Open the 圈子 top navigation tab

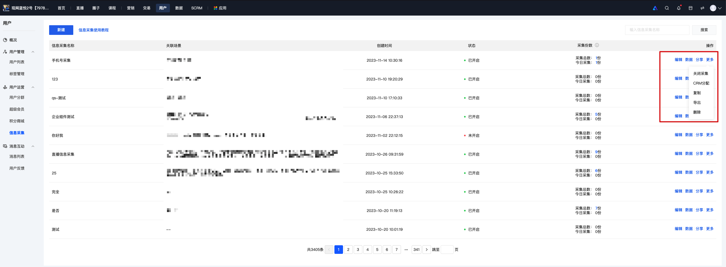tap(96, 8)
